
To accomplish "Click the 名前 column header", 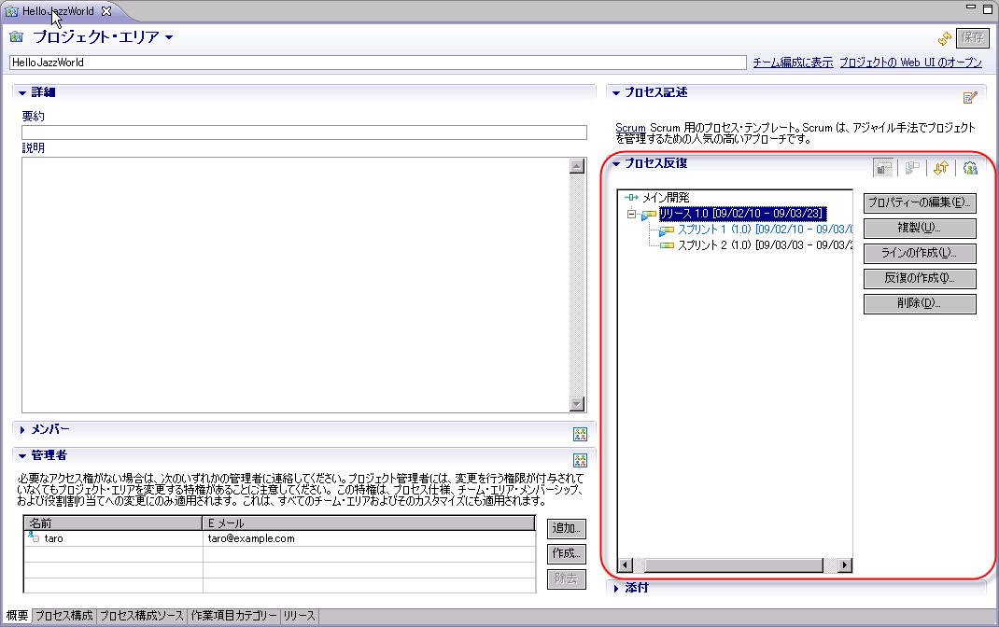I will pyautogui.click(x=113, y=523).
